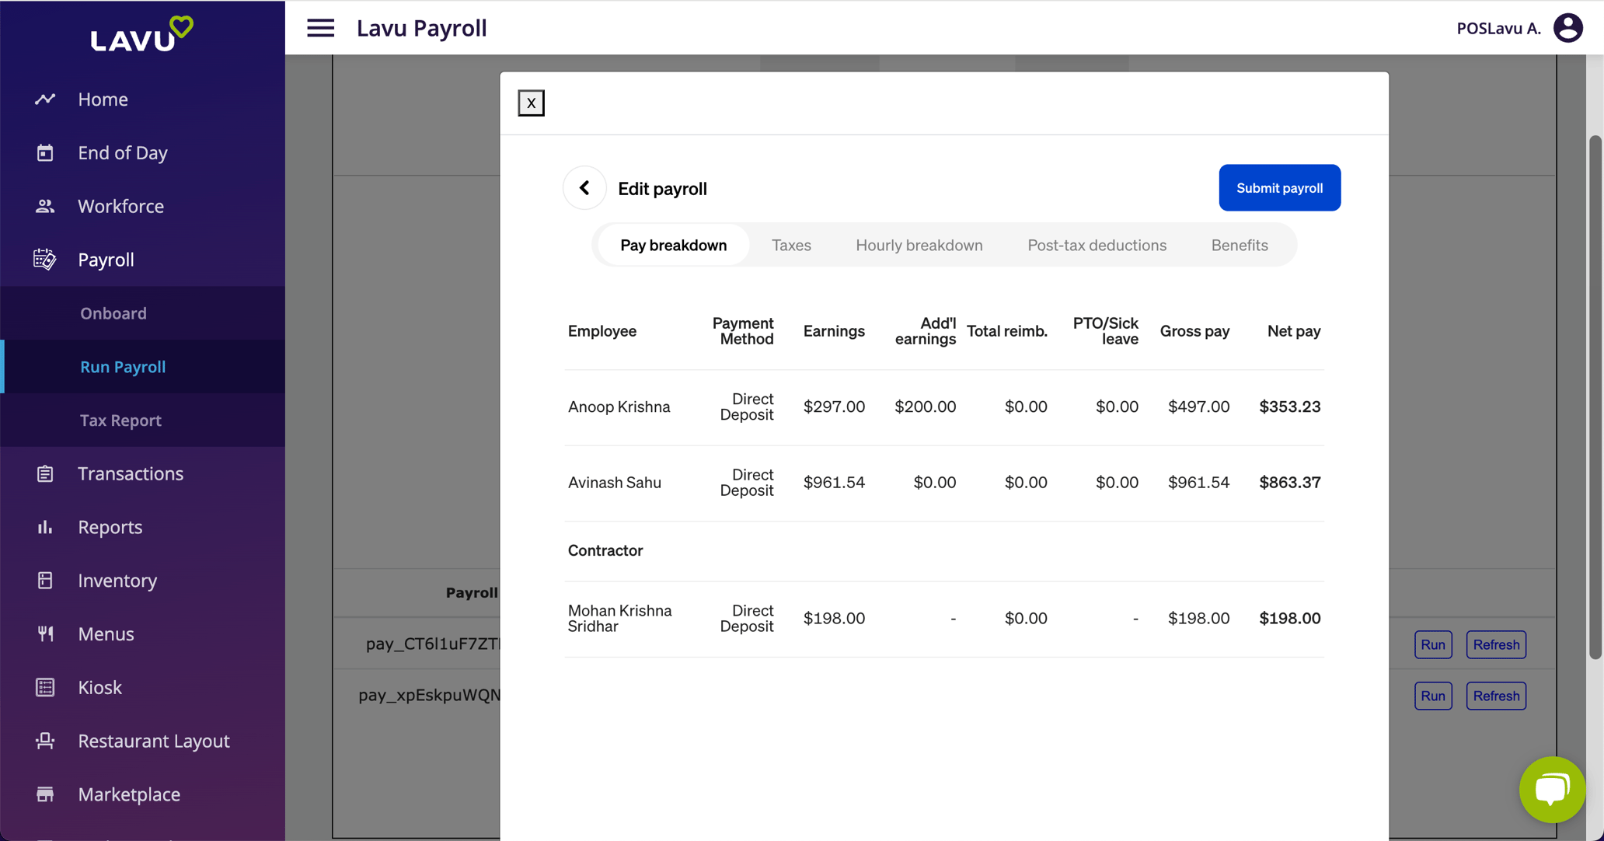Viewport: 1604px width, 841px height.
Task: Refresh the pay_xpEskpuWQN payroll row
Action: pos(1495,696)
